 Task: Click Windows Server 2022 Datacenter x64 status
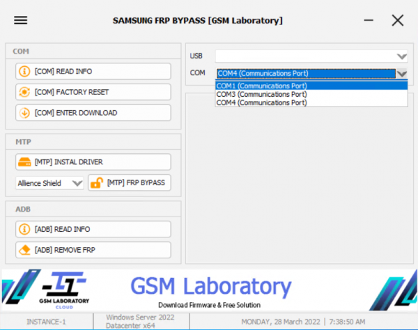140,322
